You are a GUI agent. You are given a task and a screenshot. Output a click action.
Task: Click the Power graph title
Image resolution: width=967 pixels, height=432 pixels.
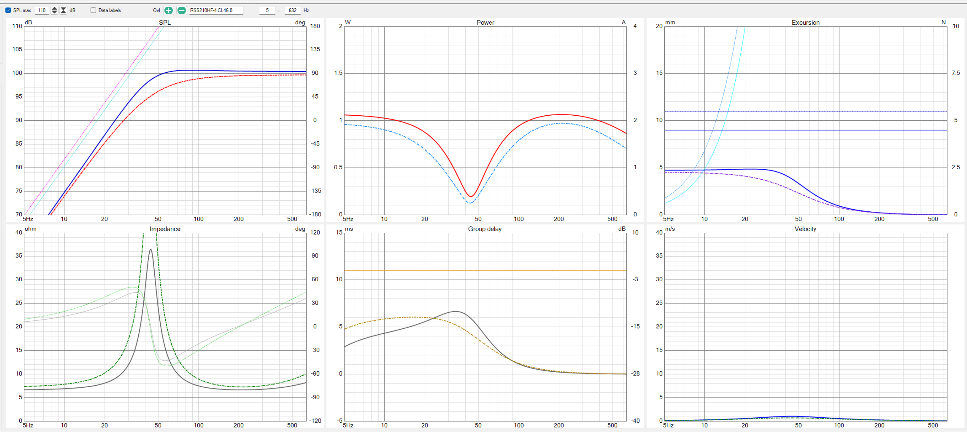(x=485, y=22)
